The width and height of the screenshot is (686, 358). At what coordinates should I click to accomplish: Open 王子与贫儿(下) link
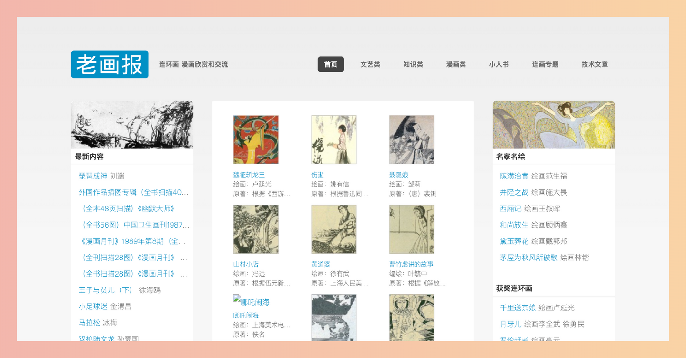[106, 290]
